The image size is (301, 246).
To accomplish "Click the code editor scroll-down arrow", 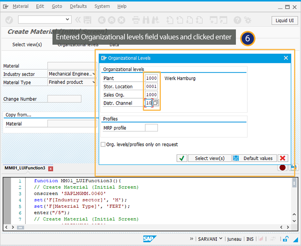I will (x=294, y=221).
